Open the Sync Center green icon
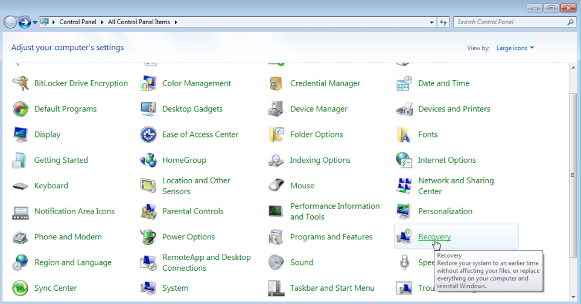 tap(21, 288)
